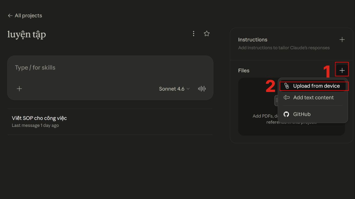
Task: Open the project options three-dot menu
Action: pos(193,34)
